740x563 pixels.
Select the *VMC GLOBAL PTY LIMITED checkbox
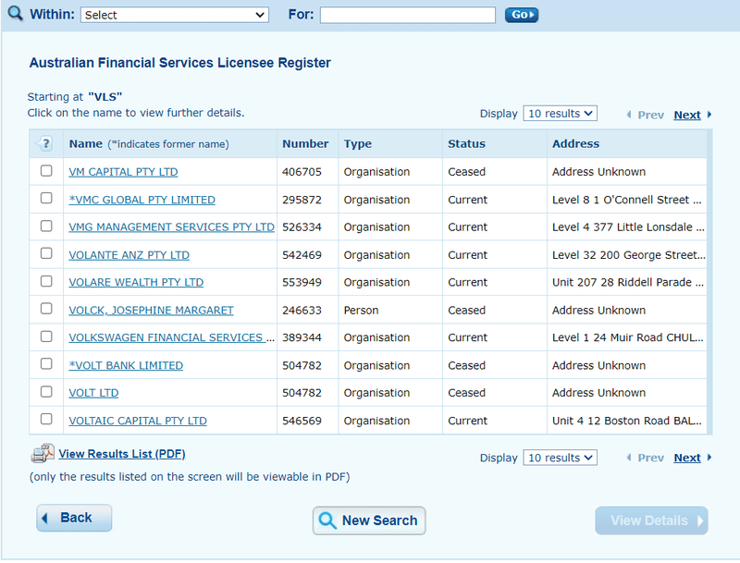click(x=46, y=198)
